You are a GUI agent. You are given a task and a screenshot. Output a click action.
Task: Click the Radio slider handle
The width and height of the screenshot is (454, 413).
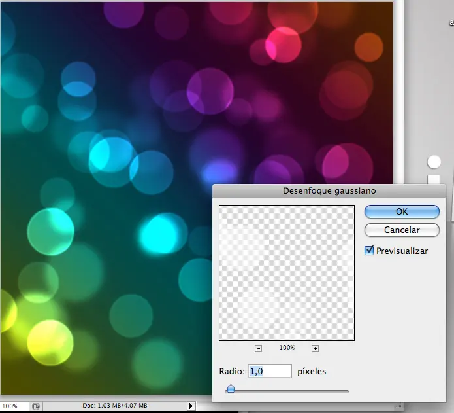(230, 389)
